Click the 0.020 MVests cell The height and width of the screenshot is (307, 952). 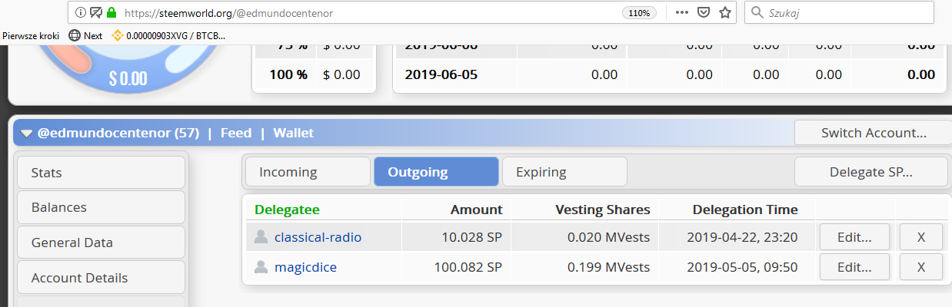608,237
